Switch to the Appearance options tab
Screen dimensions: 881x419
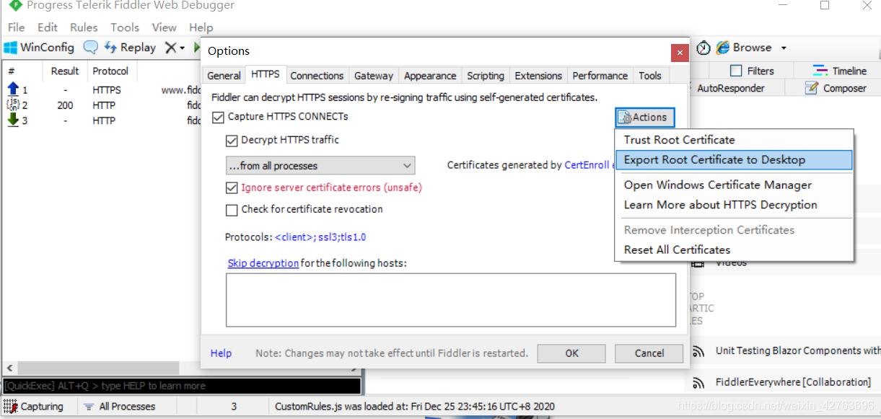coord(430,76)
